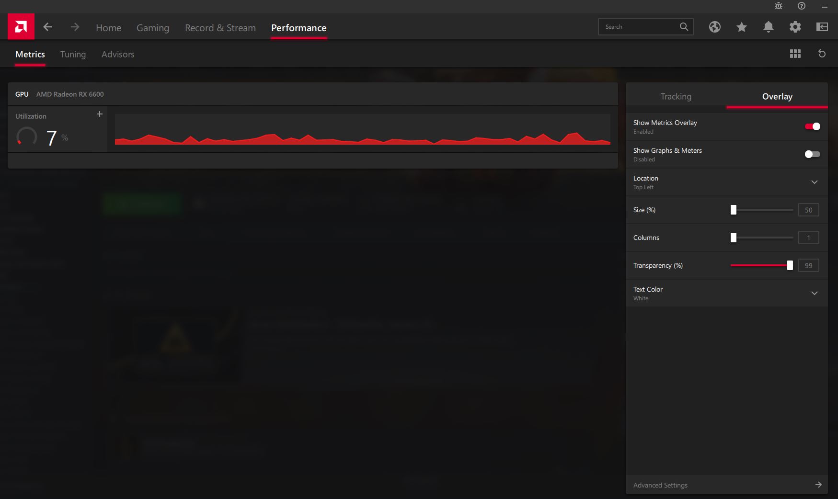Open the metrics grid layout icon
Viewport: 838px width, 499px height.
tap(795, 54)
